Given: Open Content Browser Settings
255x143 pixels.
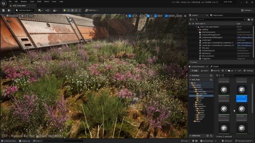Looking at the screenshot, I should tap(248, 71).
